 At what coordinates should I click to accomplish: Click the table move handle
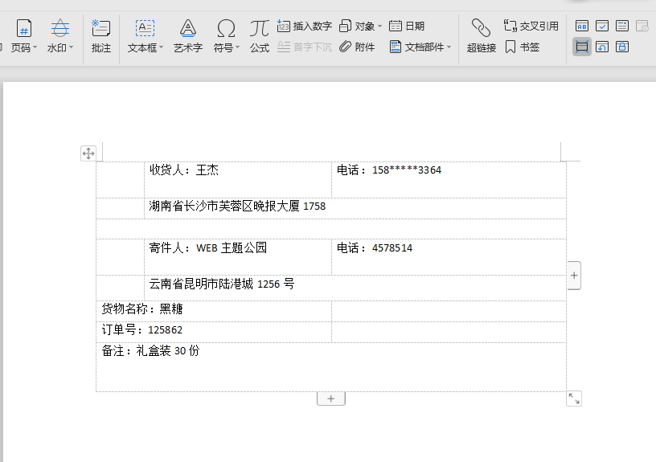click(x=88, y=153)
